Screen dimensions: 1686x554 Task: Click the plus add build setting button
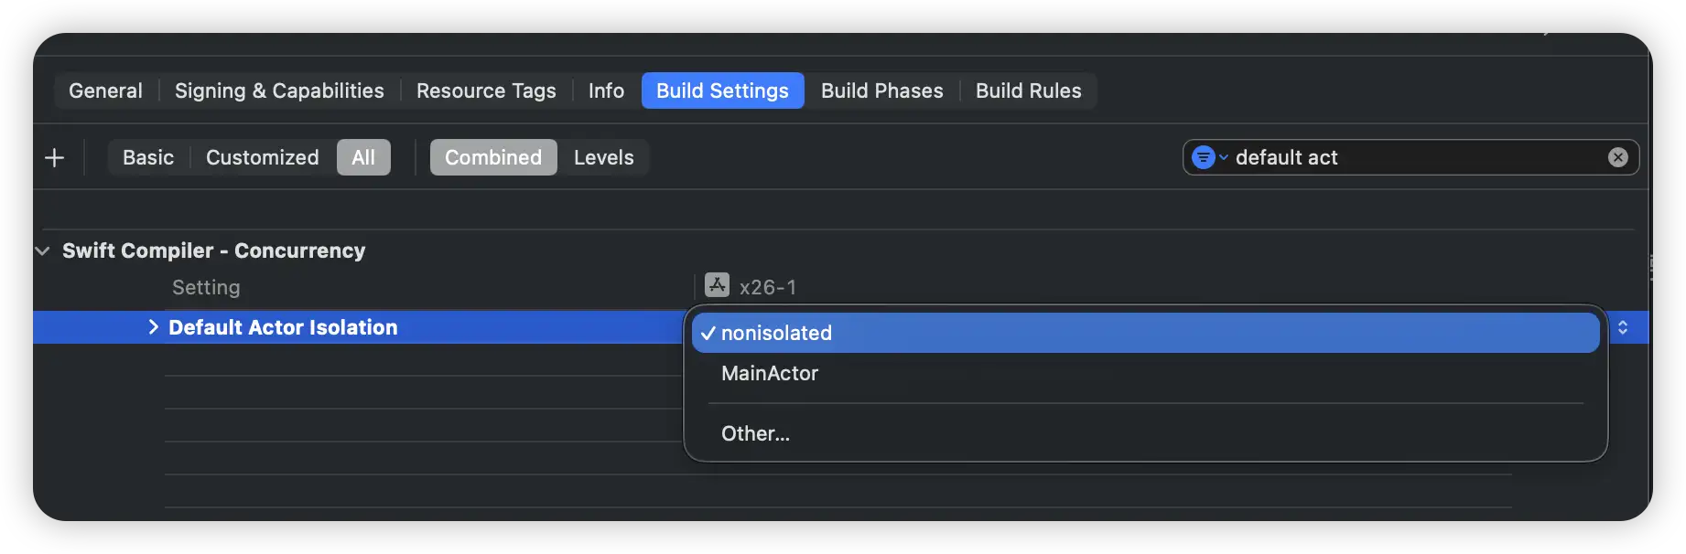[x=54, y=158]
